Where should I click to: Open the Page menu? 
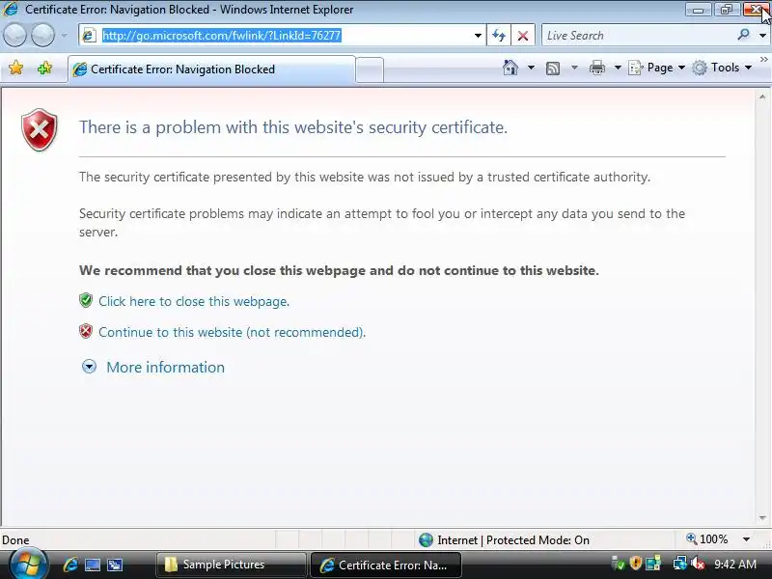[x=657, y=68]
